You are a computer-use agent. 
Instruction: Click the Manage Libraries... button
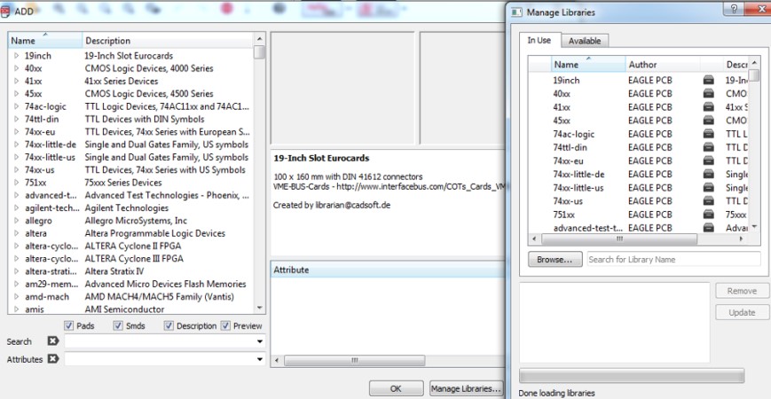[467, 388]
